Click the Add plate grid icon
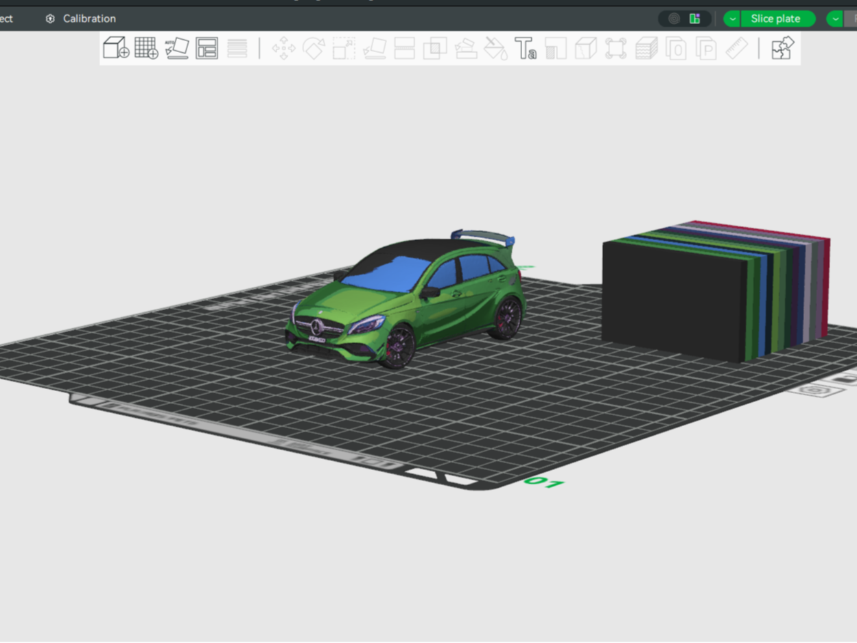The width and height of the screenshot is (857, 643). tap(146, 48)
